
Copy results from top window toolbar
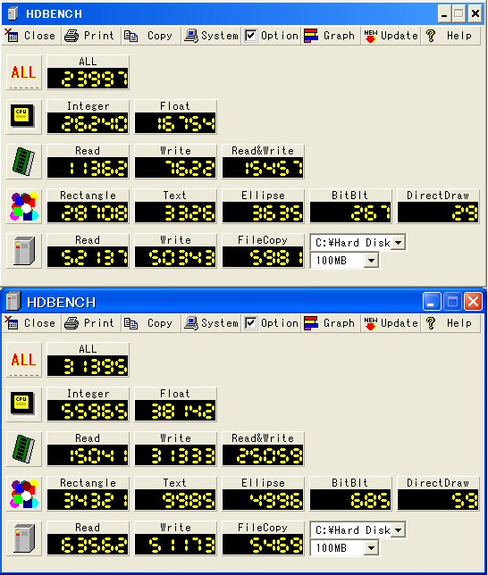click(x=151, y=36)
